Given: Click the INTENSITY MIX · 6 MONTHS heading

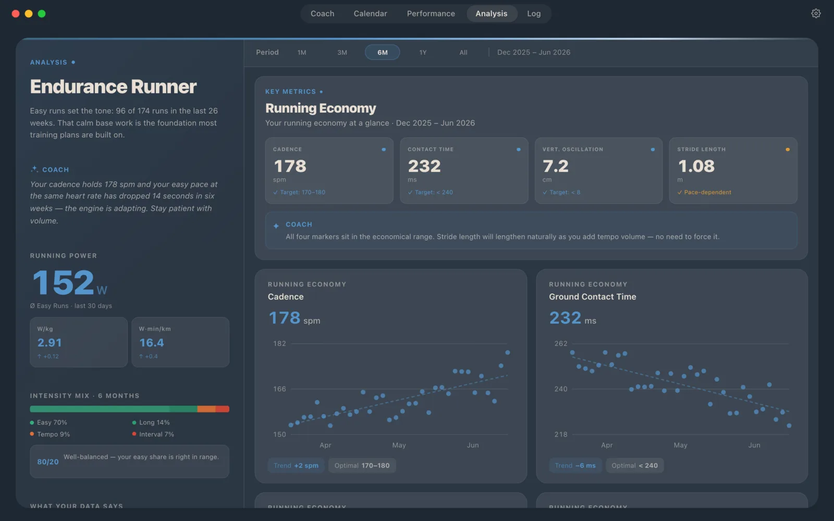Looking at the screenshot, I should click(84, 396).
